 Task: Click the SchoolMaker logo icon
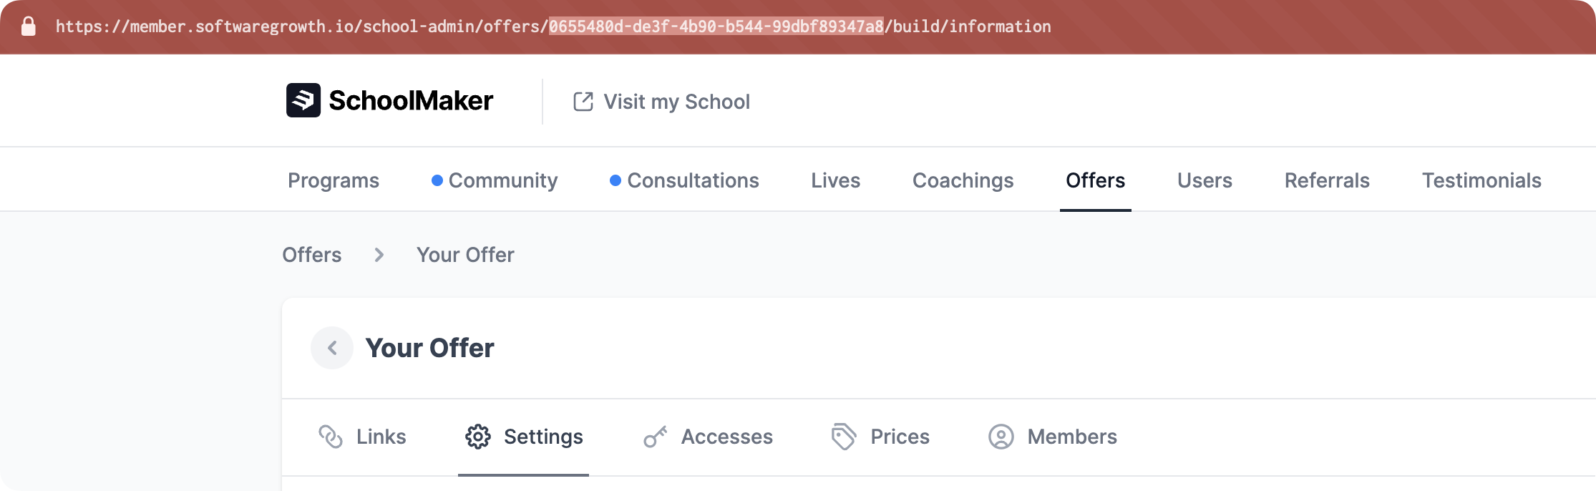(x=303, y=100)
